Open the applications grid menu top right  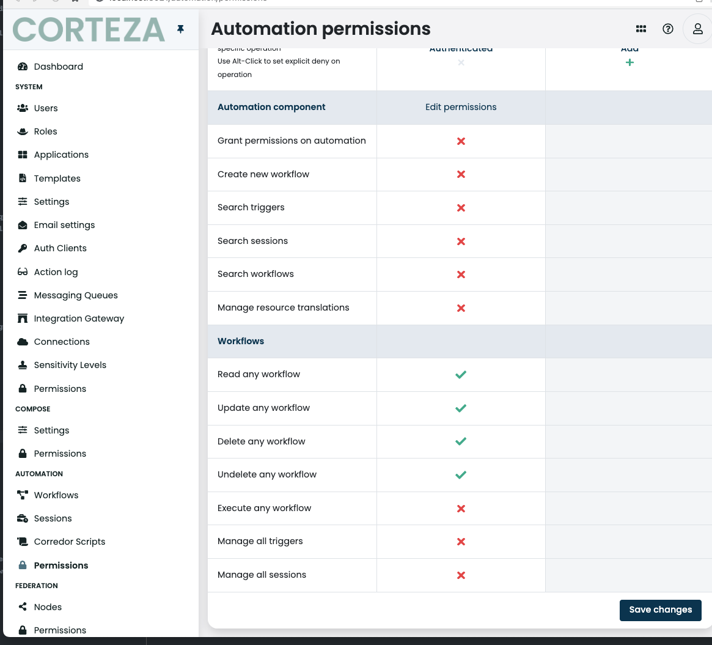[x=640, y=28]
